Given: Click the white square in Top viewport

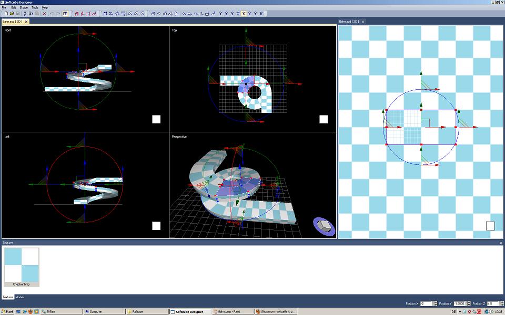Looking at the screenshot, I should [324, 119].
